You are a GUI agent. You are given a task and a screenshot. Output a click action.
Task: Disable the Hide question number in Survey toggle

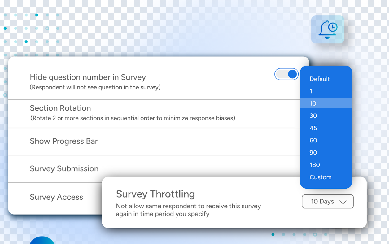[286, 74]
